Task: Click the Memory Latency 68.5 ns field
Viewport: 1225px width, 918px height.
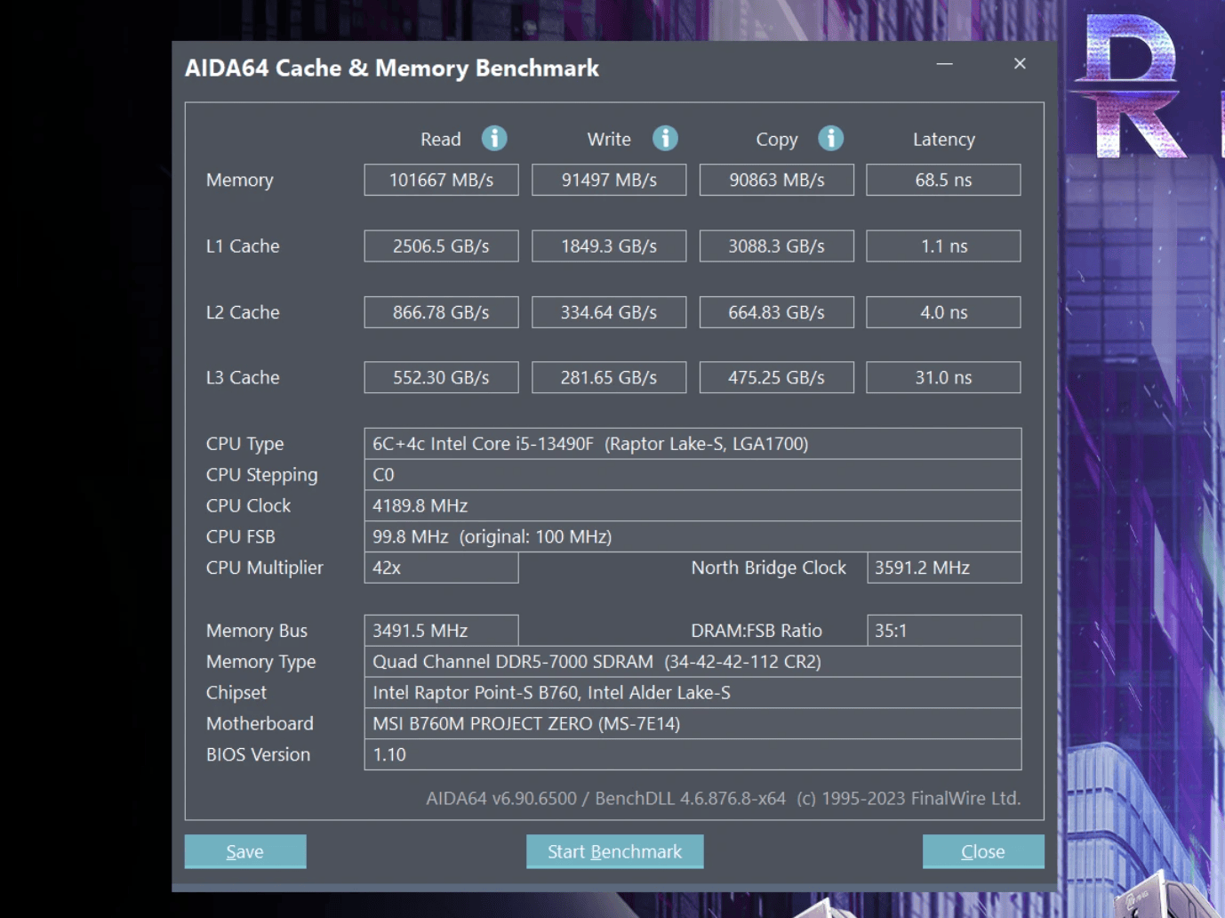Action: click(x=943, y=180)
